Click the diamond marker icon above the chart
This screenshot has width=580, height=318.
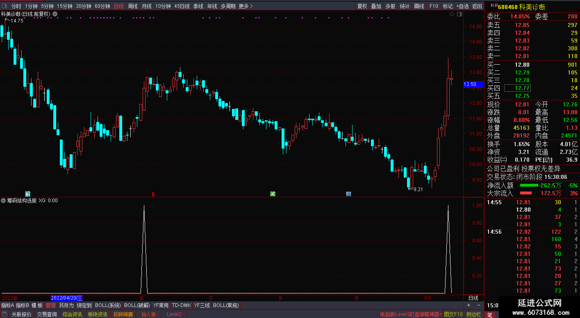(452, 14)
